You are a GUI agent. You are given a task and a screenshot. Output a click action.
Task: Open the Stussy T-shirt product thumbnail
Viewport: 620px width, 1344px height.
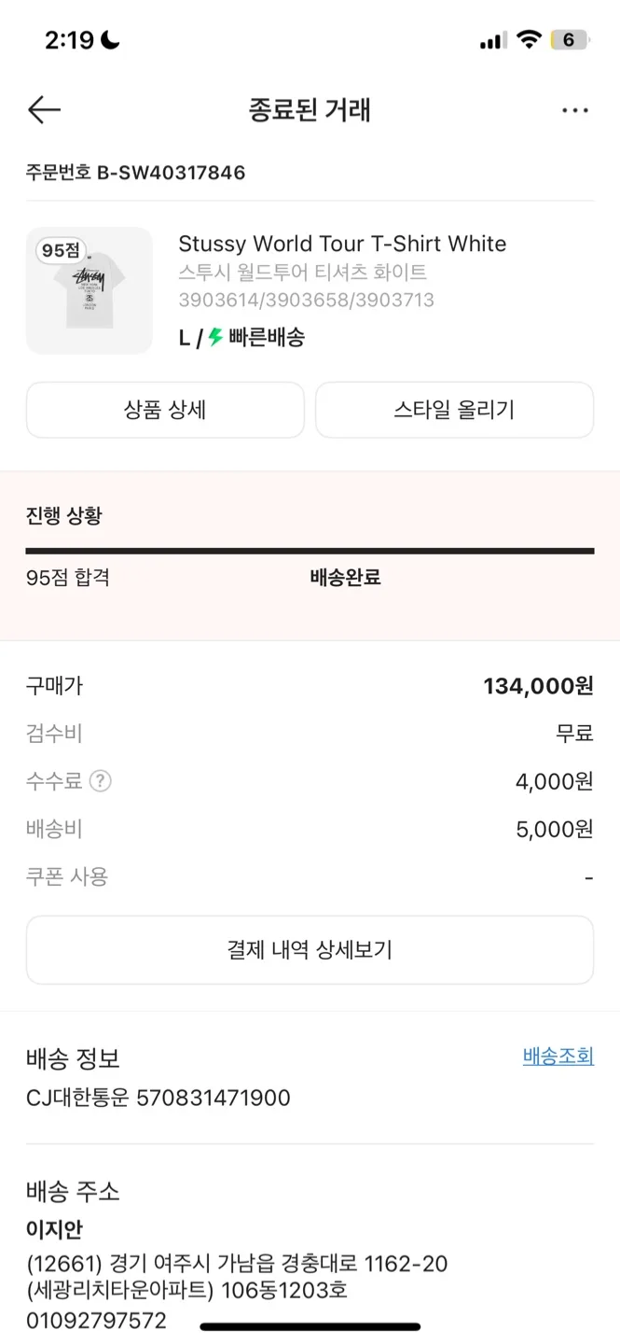coord(90,290)
